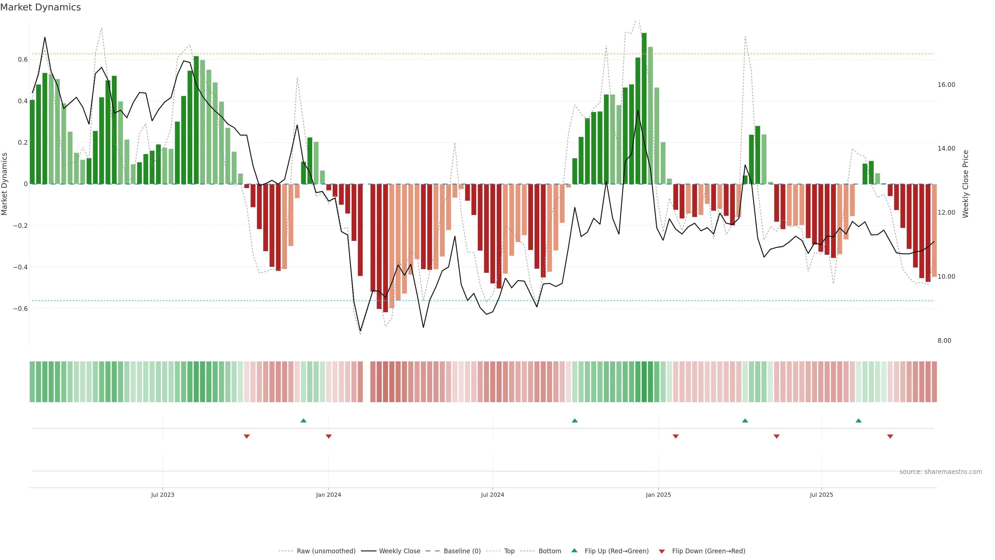Click the Weekly Close Price axis title
Screen dimensions: 995x560
pyautogui.click(x=965, y=184)
